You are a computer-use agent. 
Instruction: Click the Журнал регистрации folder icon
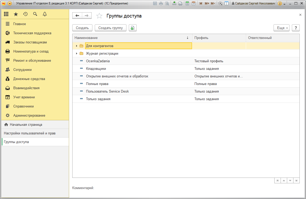[81, 53]
